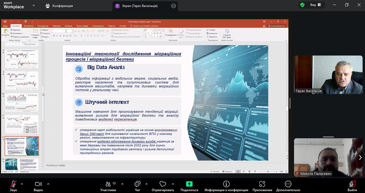Expand video options arrow beside Видео

point(48,184)
